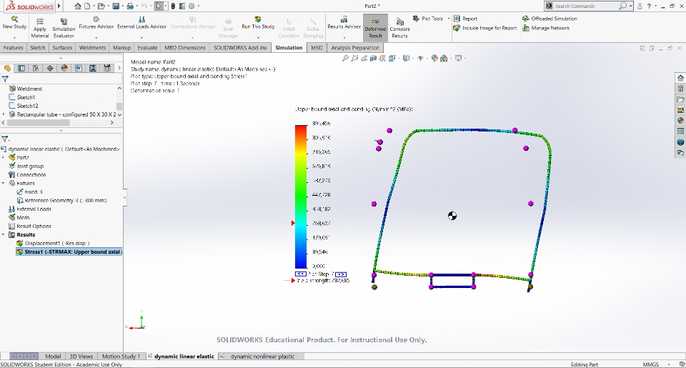Expand the Run This Study dropdown arrow
686x368 pixels.
(x=258, y=38)
